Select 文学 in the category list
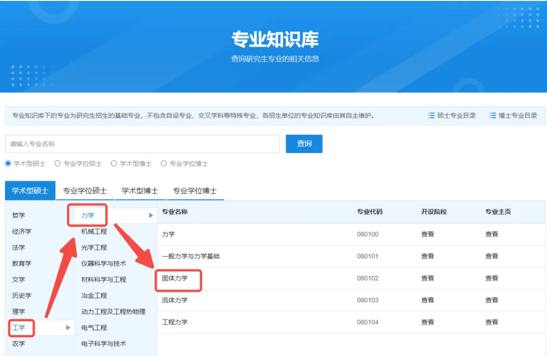Viewport: 547px width, 356px height. pyautogui.click(x=19, y=280)
